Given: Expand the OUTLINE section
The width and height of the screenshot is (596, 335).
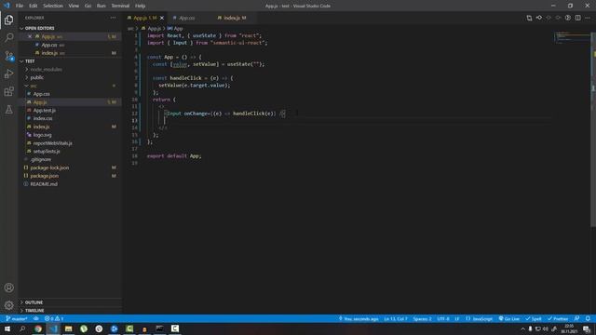Looking at the screenshot, I should [71, 302].
